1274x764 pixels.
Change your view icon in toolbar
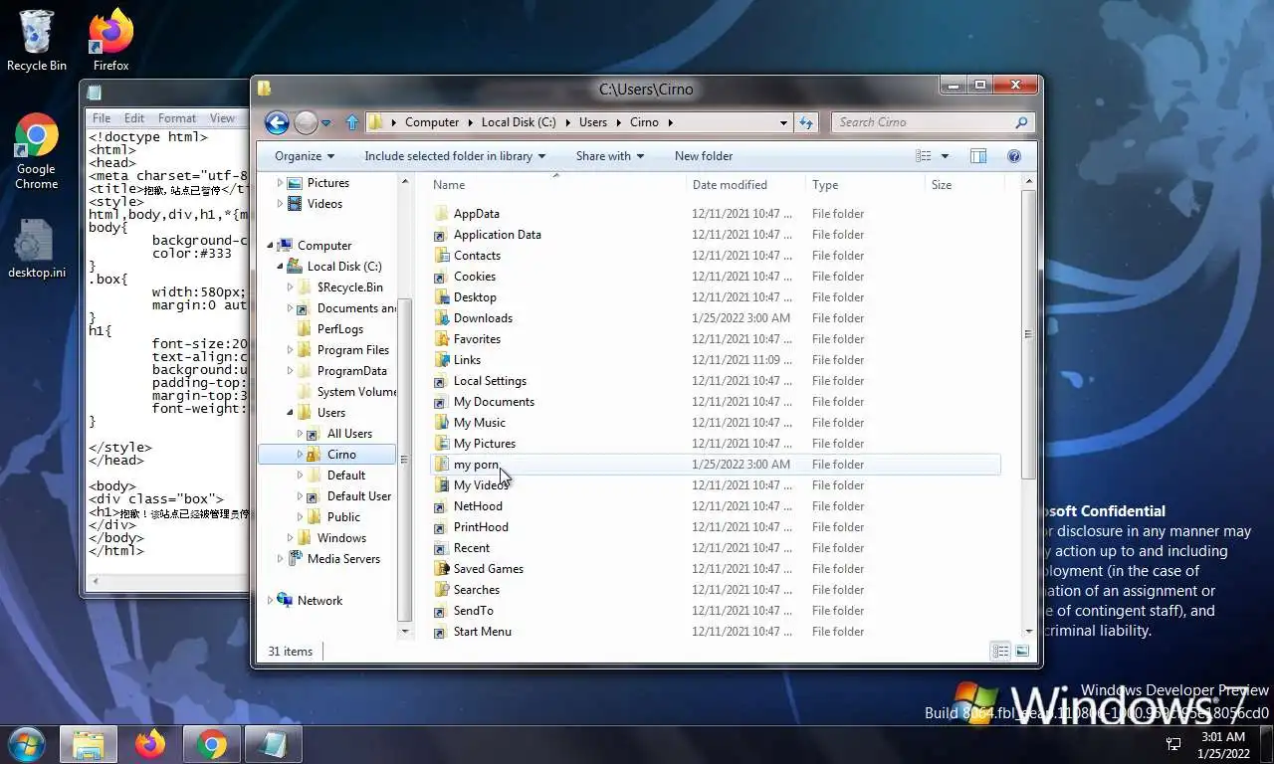(924, 156)
